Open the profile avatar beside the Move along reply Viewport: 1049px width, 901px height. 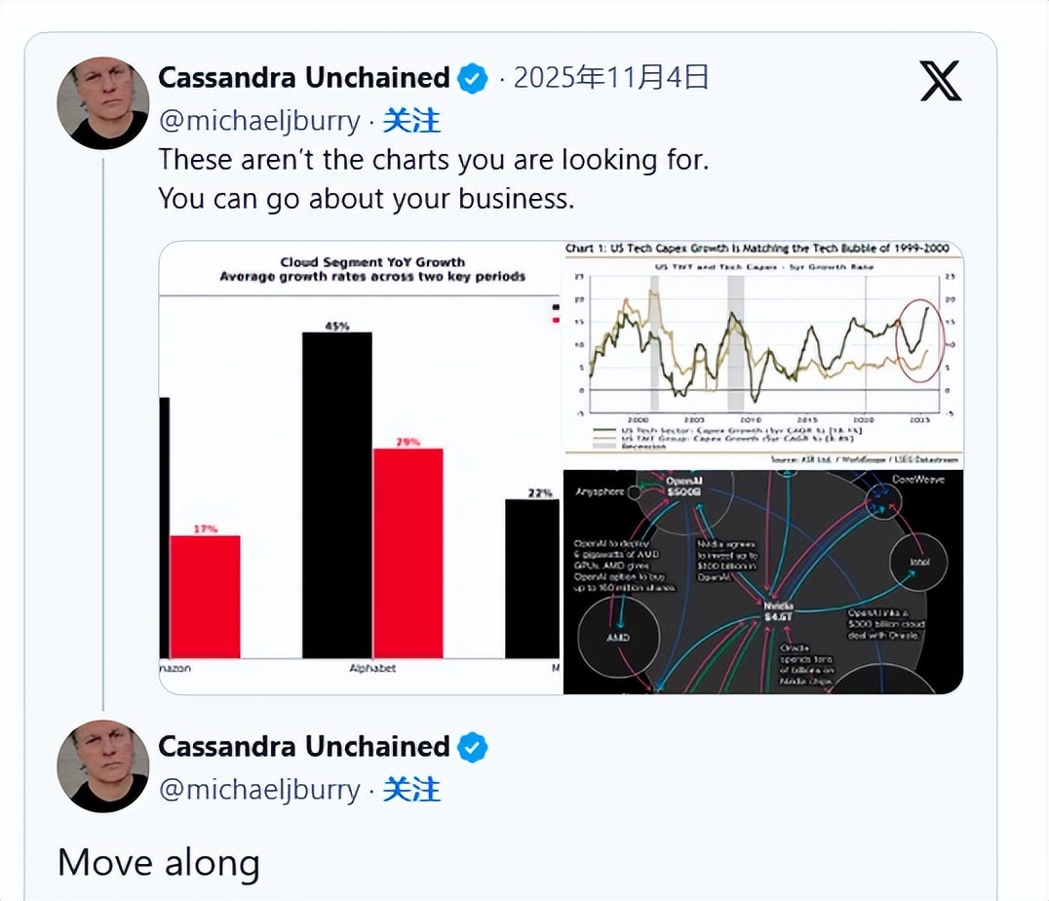tap(102, 766)
